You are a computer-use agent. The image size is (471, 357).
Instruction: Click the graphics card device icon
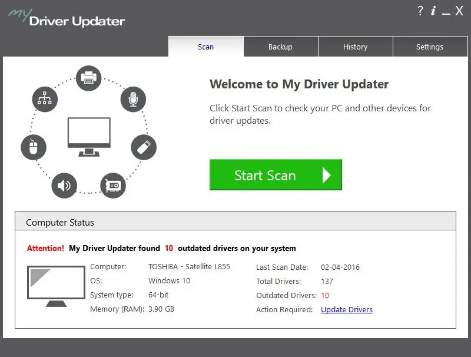(113, 186)
